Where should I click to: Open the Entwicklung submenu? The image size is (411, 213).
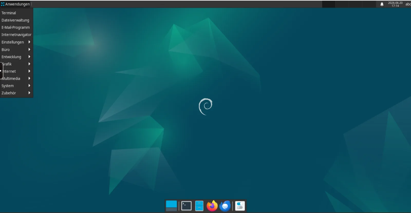pyautogui.click(x=16, y=57)
